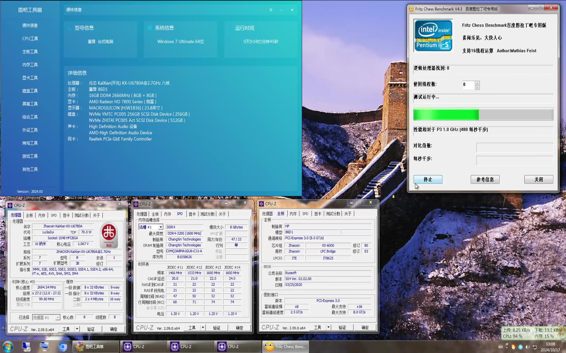566x353 pixels.
Task: Click the uptime text 0天0小时1分钟45秒
Action: click(x=261, y=42)
